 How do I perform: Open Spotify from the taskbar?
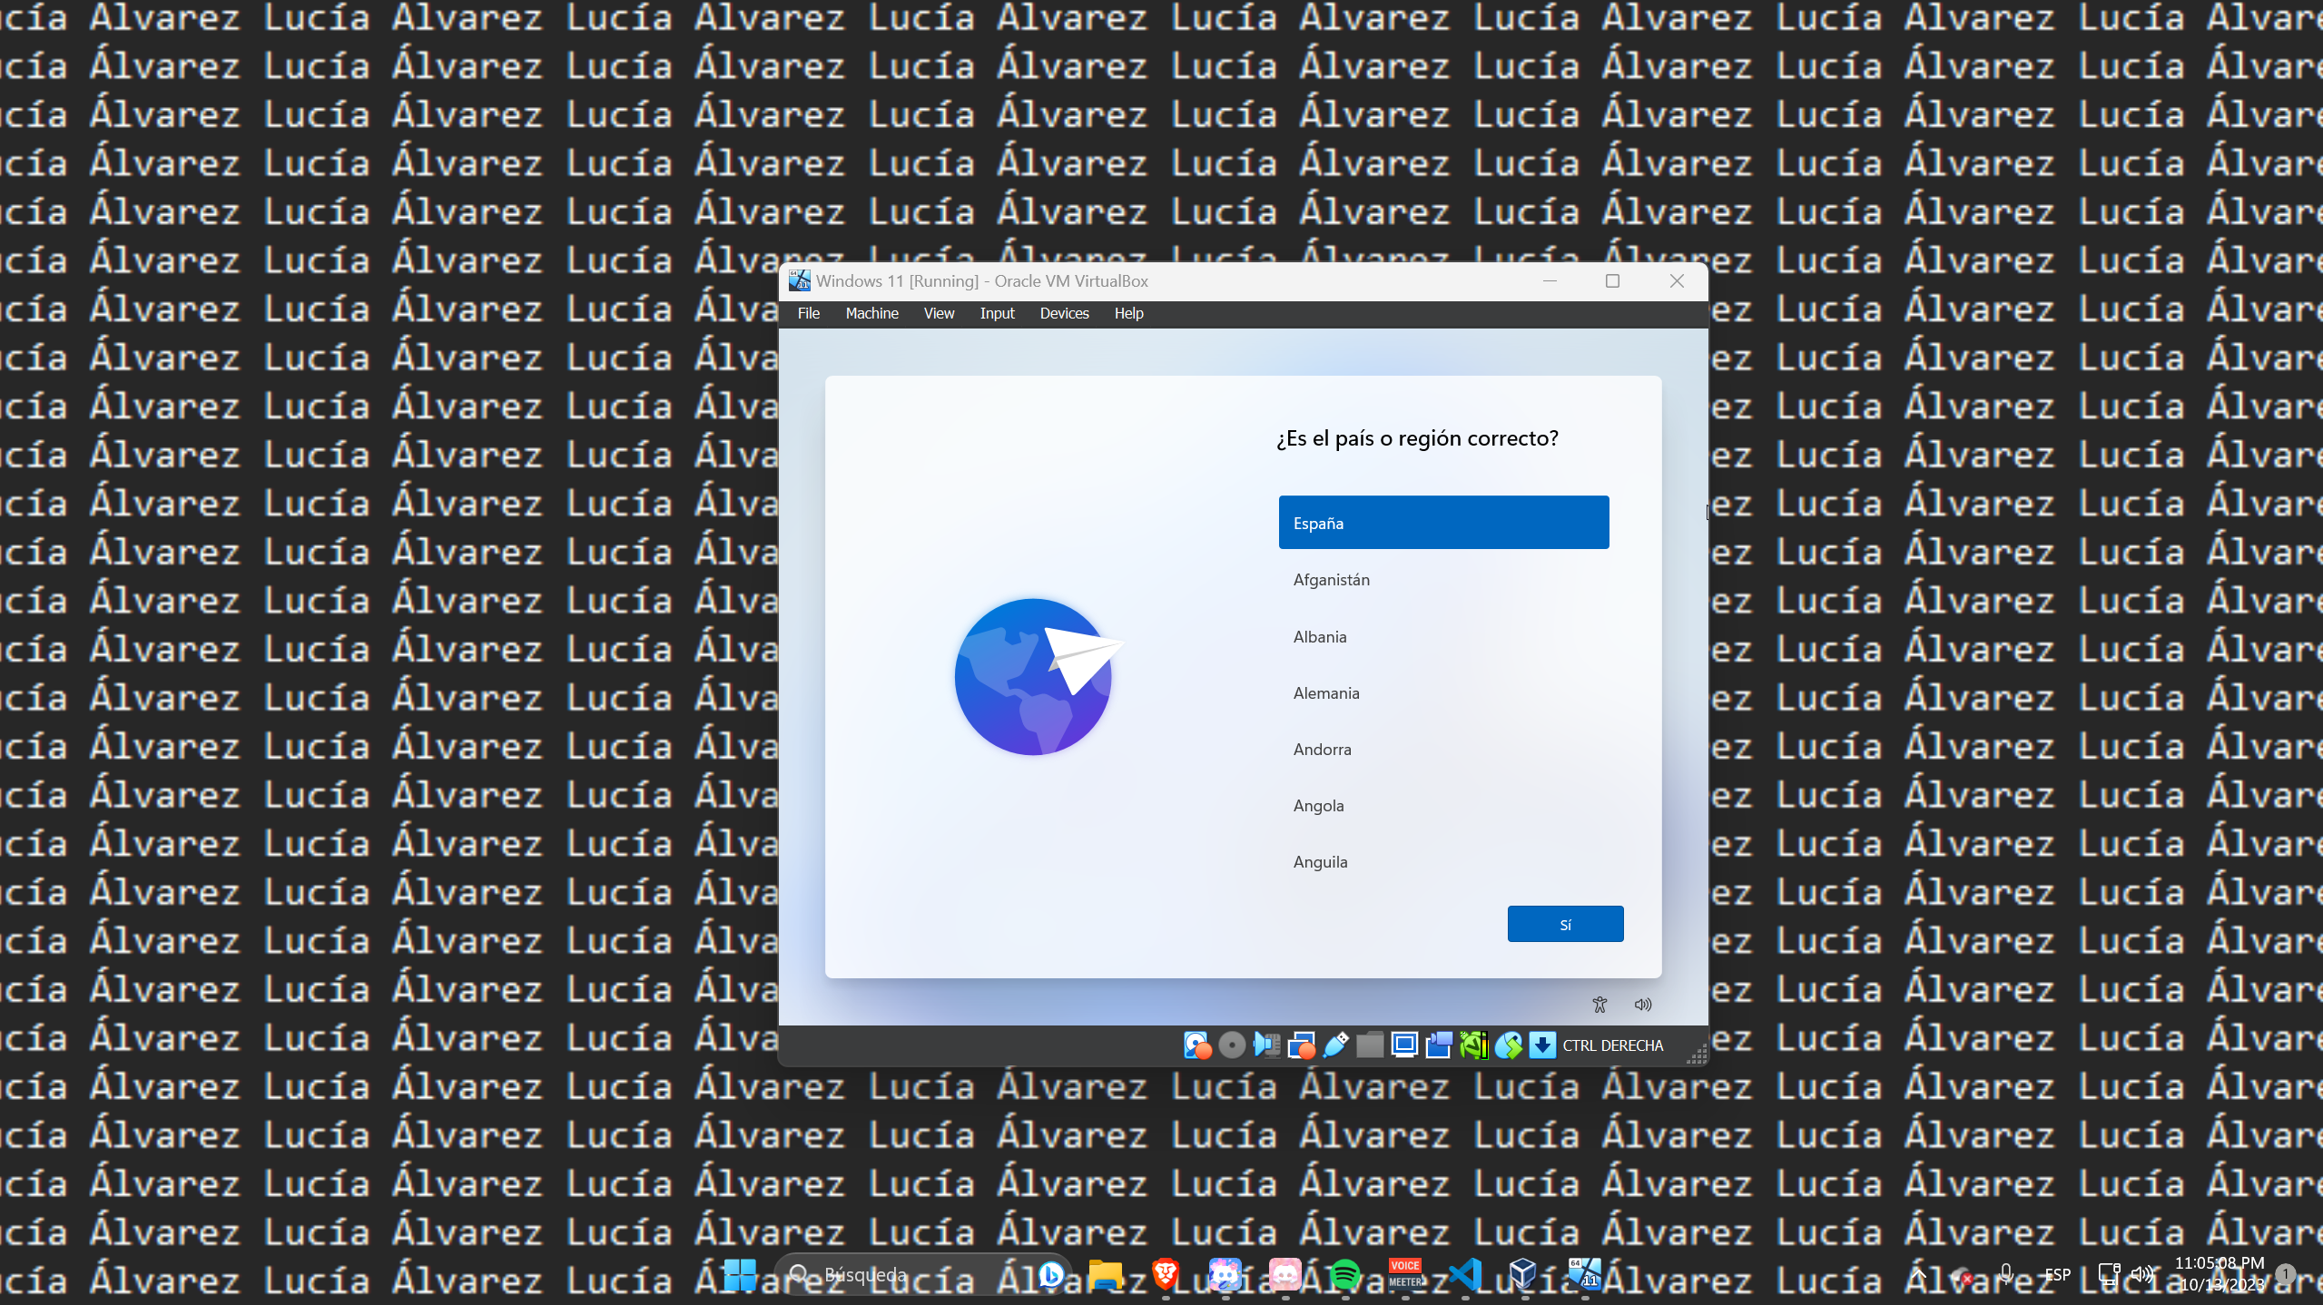point(1344,1275)
